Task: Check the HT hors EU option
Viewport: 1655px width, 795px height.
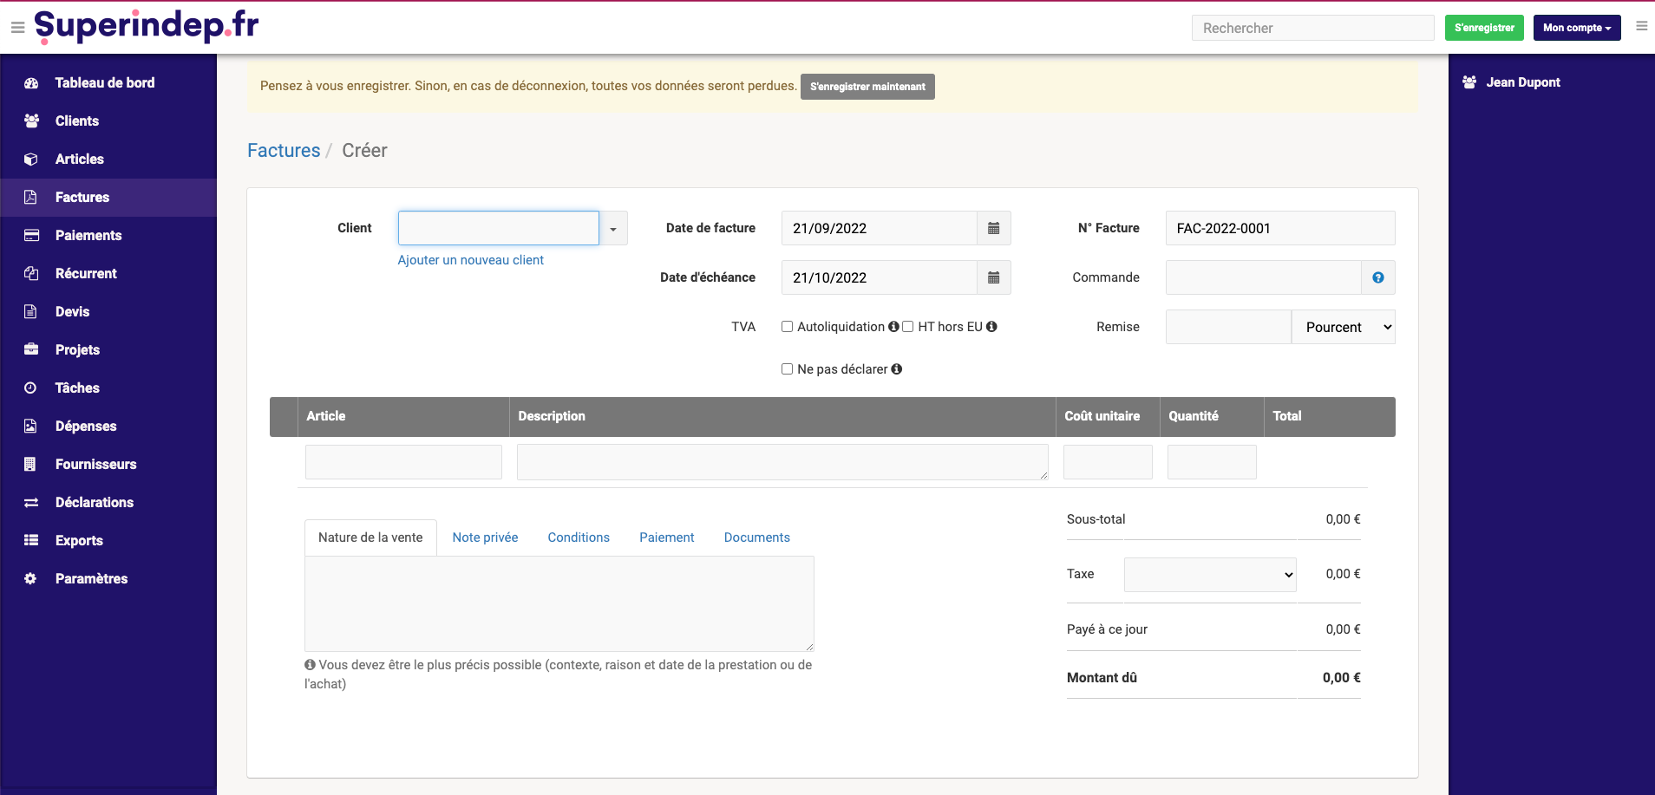Action: pos(906,326)
